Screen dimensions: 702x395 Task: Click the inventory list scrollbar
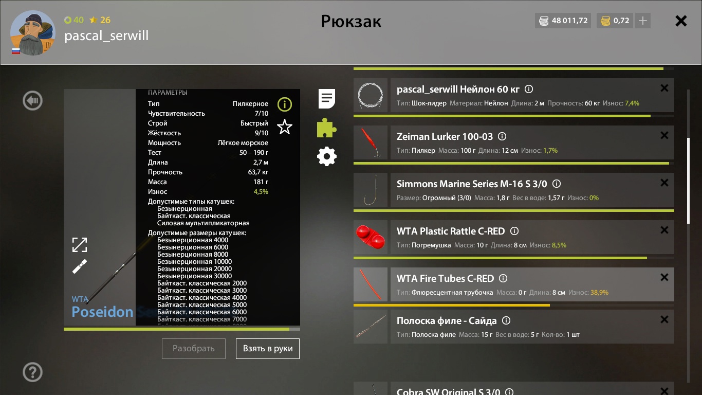click(689, 180)
